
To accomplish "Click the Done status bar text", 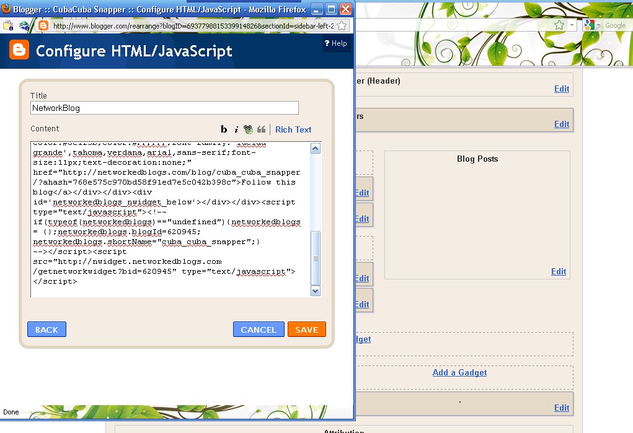I will [11, 412].
